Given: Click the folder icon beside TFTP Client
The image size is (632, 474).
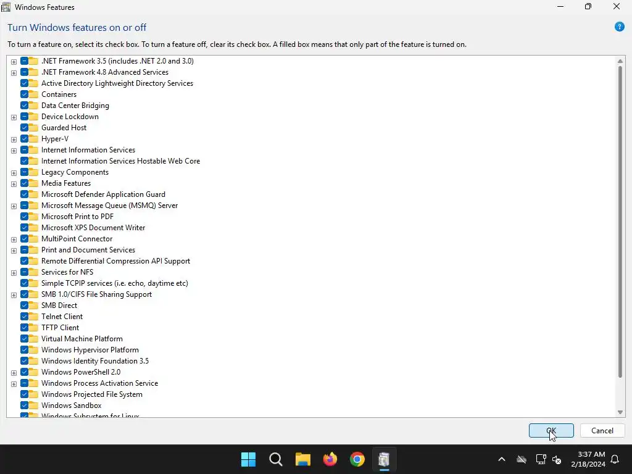Looking at the screenshot, I should click(33, 328).
